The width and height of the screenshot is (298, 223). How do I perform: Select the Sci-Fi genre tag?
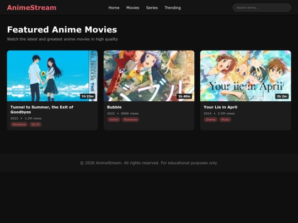pyautogui.click(x=35, y=124)
